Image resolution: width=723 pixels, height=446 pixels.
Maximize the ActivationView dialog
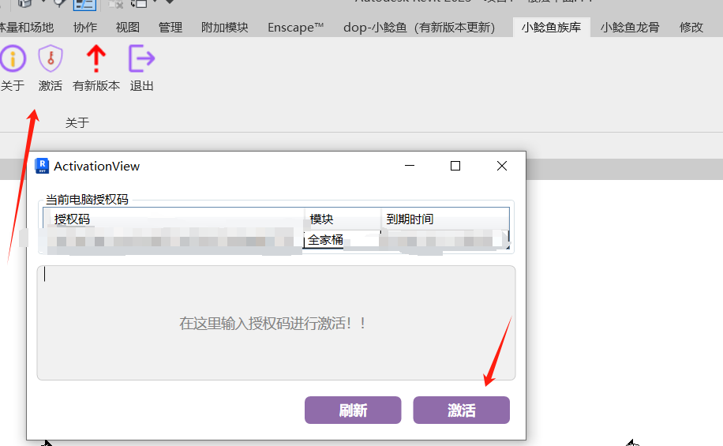(455, 166)
